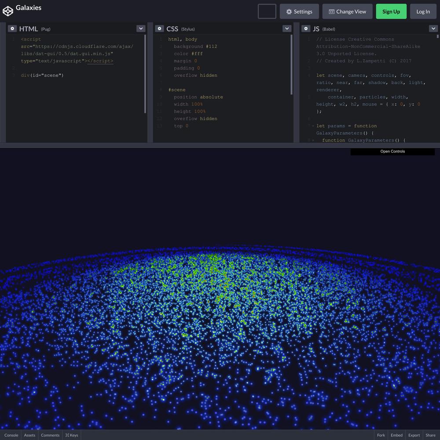Screen dimensions: 440x440
Task: Click Open Controls on dat.gui panel
Action: [392, 151]
